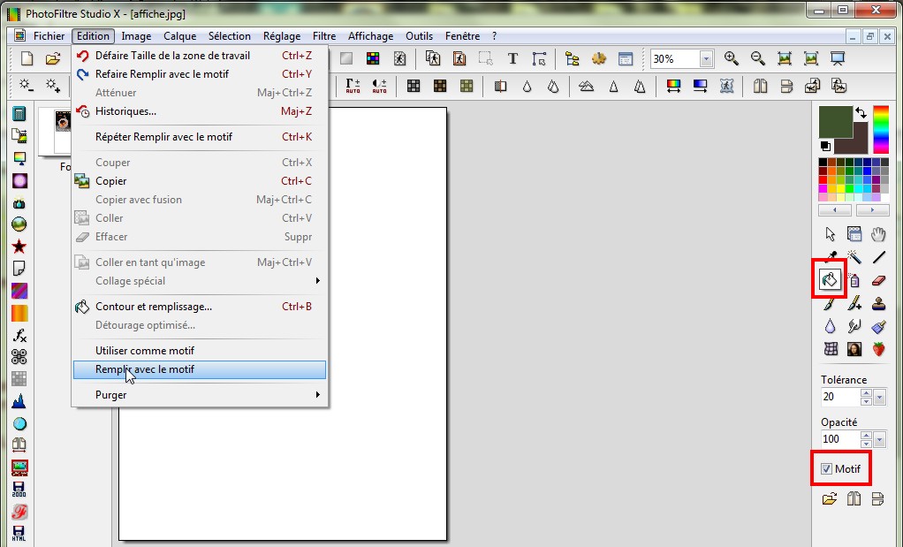Open the zoom percentage dropdown
The height and width of the screenshot is (547, 903).
pyautogui.click(x=706, y=58)
